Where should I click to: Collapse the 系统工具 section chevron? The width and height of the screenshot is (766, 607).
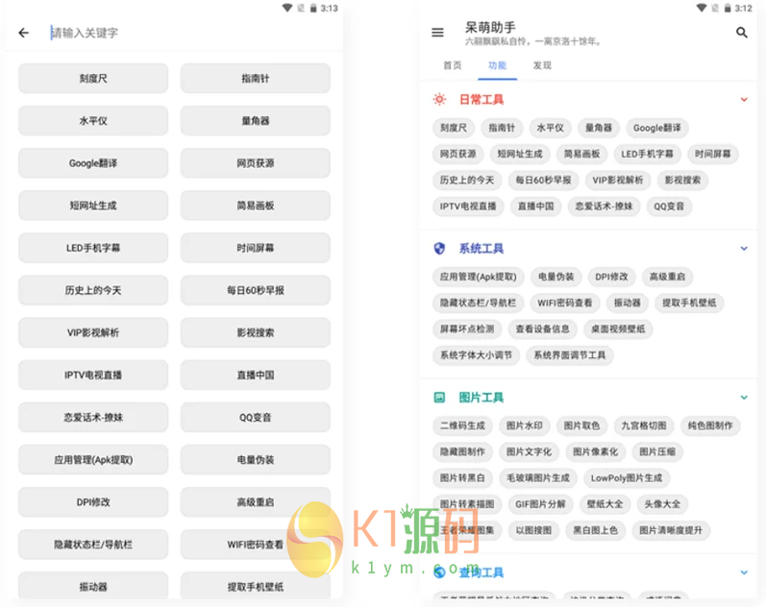pos(744,249)
